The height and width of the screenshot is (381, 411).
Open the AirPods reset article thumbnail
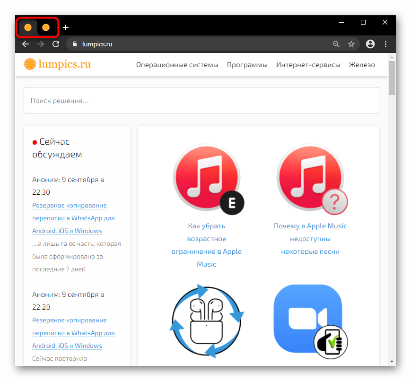tap(207, 321)
